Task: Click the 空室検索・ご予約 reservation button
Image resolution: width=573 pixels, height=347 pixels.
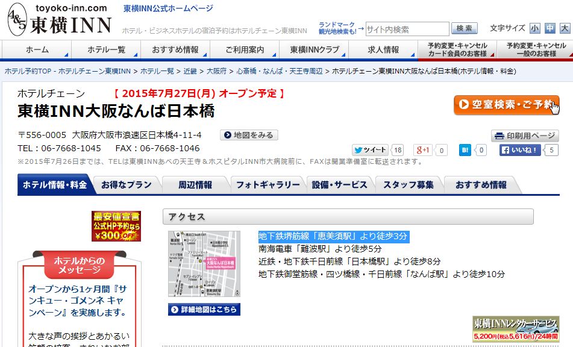Action: tap(507, 105)
